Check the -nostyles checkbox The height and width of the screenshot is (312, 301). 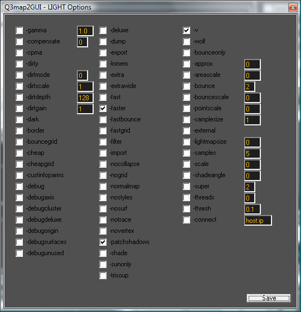[103, 198]
